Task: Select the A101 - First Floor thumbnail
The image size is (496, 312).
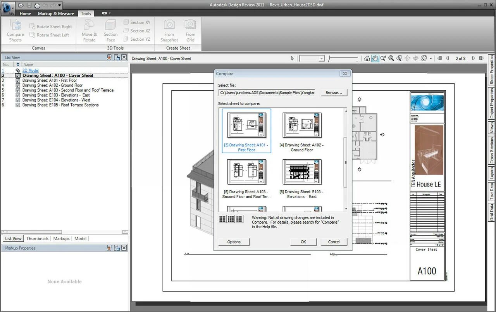Action: pos(246,131)
